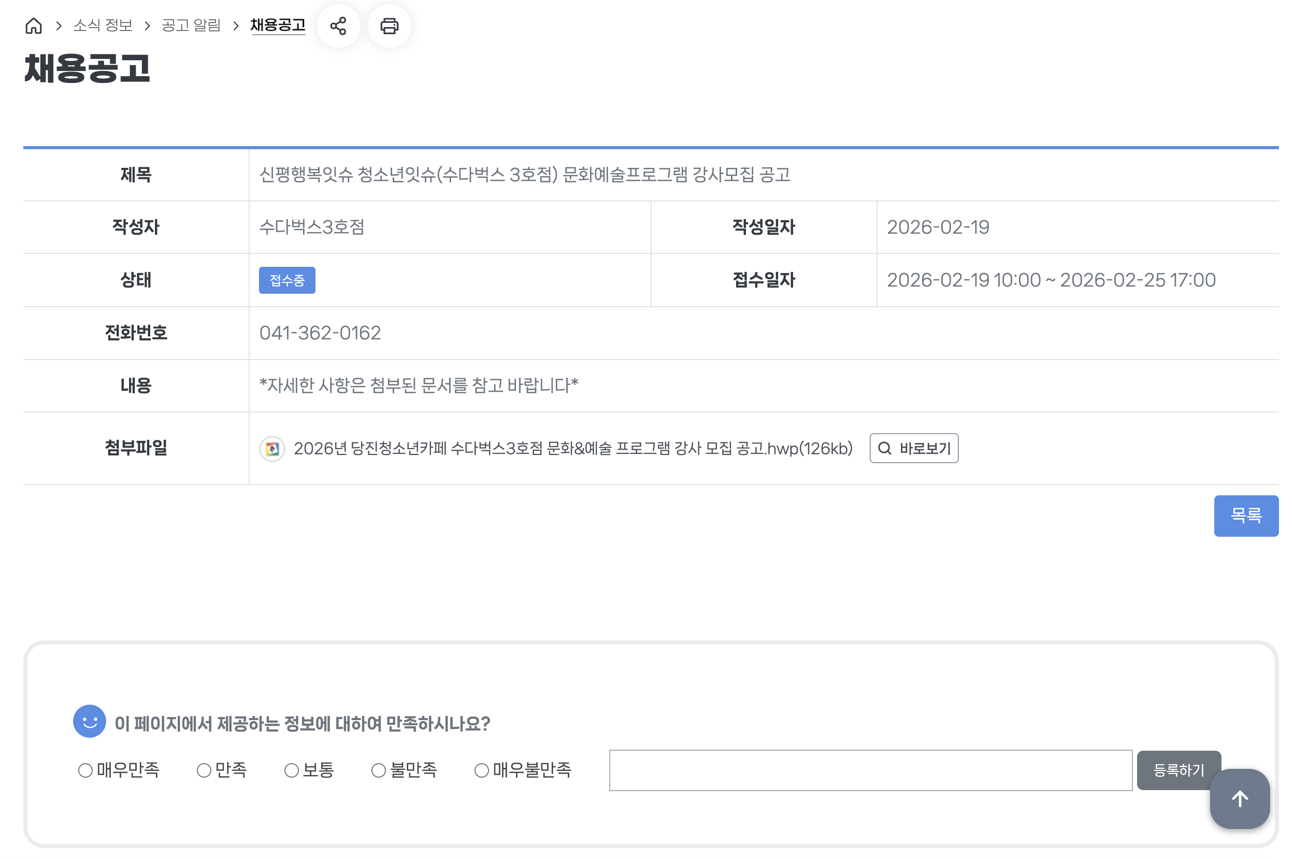
Task: Select the 만족 rating option
Action: click(204, 770)
